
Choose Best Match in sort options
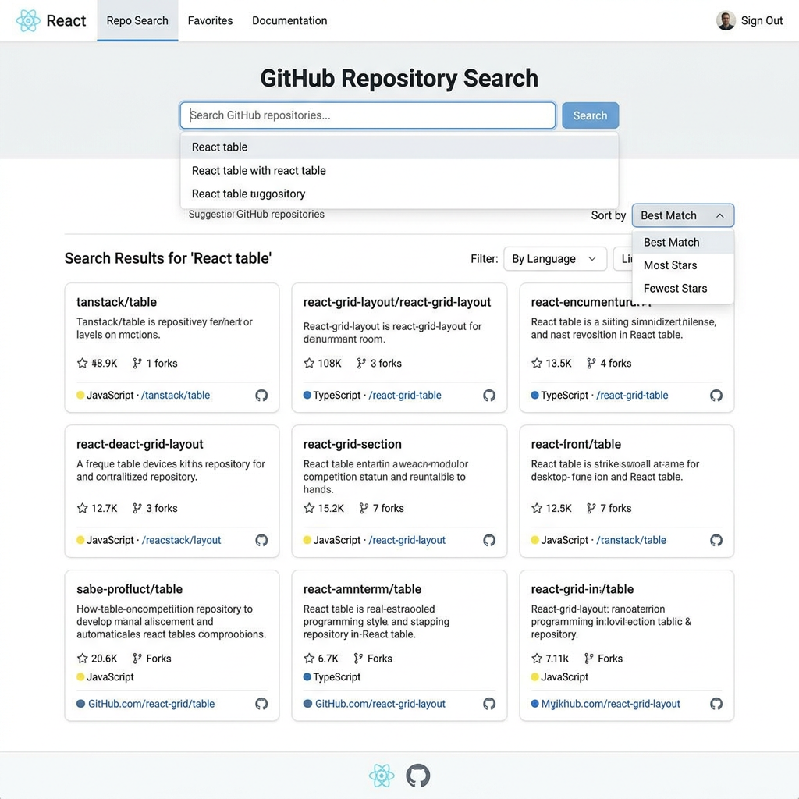click(683, 242)
